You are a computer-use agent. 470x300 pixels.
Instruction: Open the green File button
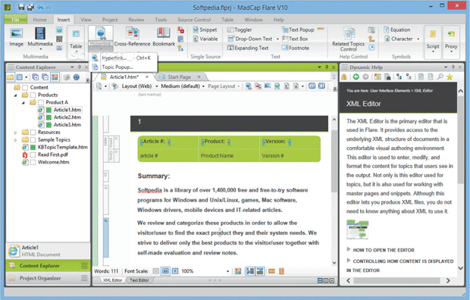[x=16, y=20]
